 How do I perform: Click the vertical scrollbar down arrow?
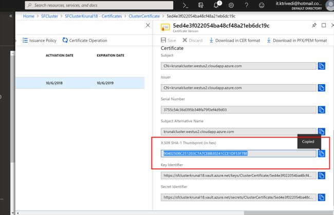[x=13, y=212]
